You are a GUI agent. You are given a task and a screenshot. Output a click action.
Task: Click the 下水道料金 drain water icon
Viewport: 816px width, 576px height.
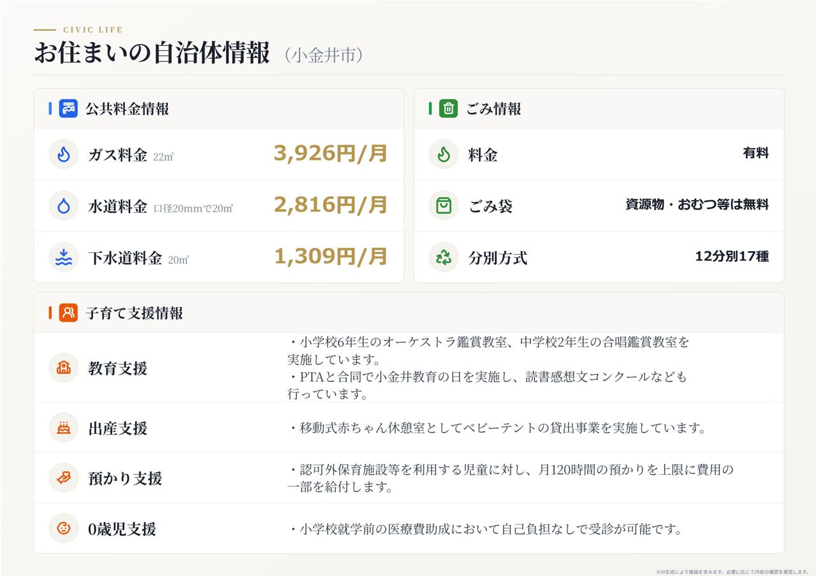click(63, 257)
